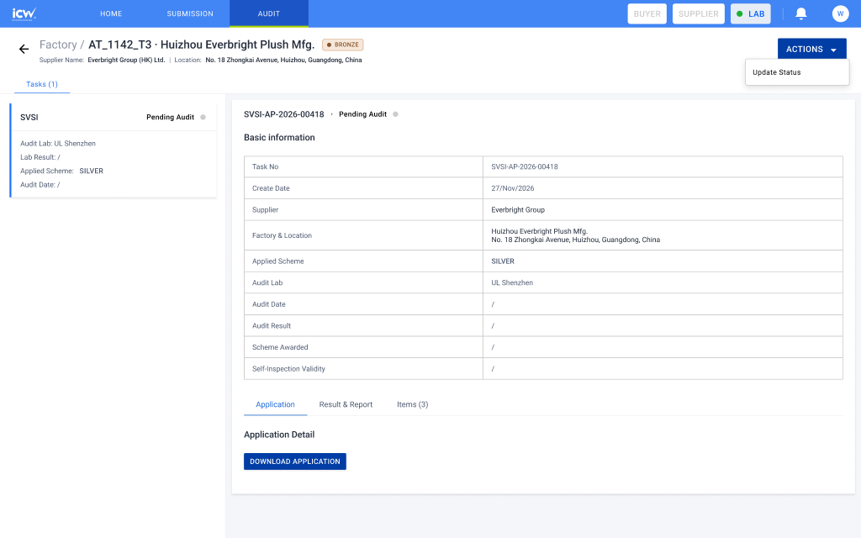Click the Application Detail heading
Viewport: 861px width, 538px height.
279,435
